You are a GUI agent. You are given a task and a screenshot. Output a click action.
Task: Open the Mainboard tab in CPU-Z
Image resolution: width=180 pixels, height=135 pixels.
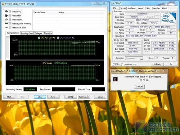pyautogui.click(x=132, y=8)
